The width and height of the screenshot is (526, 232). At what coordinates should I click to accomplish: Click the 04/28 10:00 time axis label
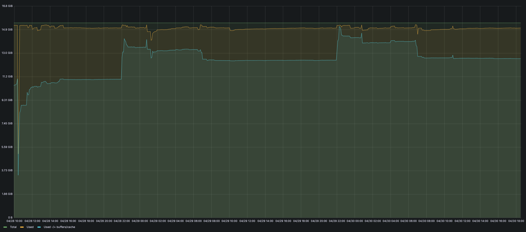14,221
